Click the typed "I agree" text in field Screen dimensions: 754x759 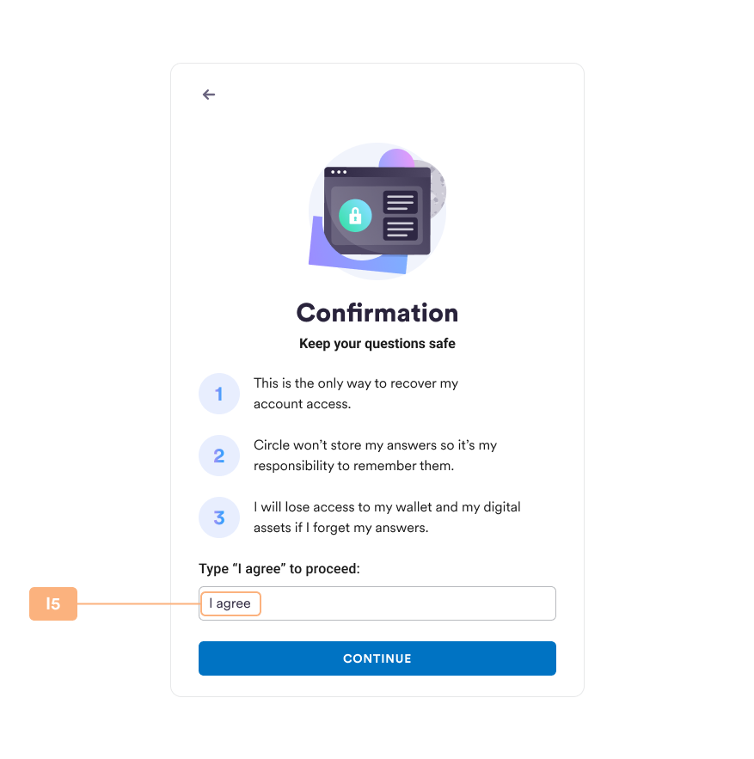click(230, 603)
